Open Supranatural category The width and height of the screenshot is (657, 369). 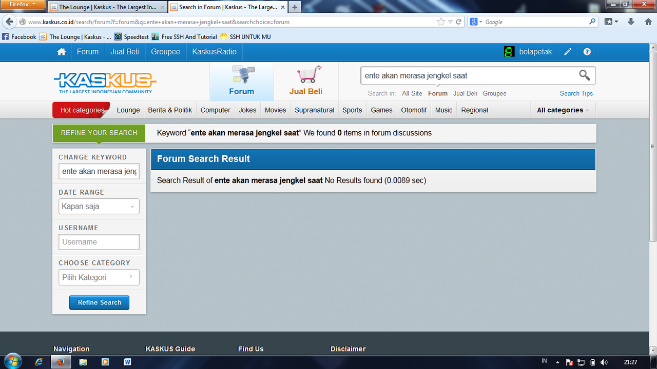pos(315,110)
